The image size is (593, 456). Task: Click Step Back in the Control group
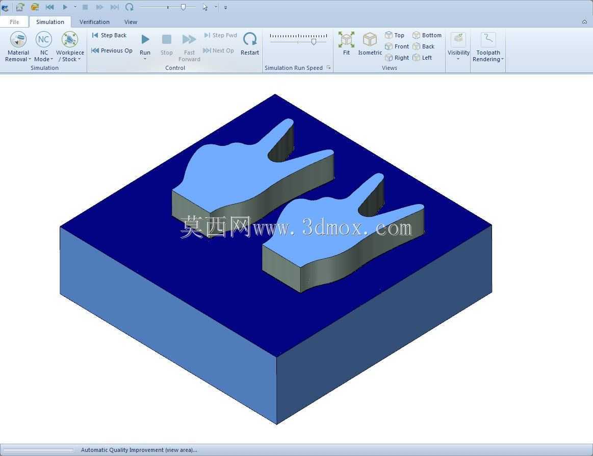point(109,35)
